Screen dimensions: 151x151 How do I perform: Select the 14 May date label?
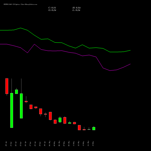click(x=88, y=143)
